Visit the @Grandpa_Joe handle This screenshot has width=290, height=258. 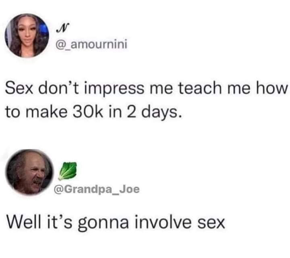coord(96,189)
